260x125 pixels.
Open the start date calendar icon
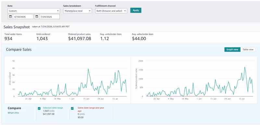(x=10, y=17)
